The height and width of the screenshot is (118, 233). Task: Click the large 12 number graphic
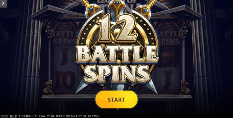[x=117, y=28]
